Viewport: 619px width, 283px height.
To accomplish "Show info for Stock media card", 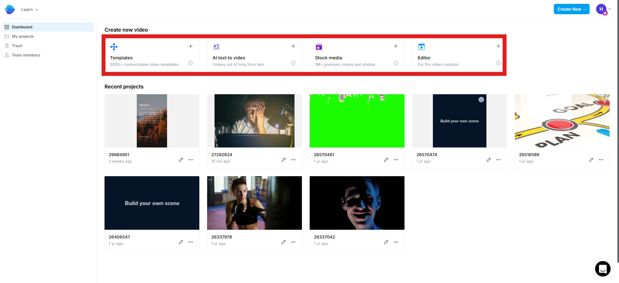I will tap(396, 63).
